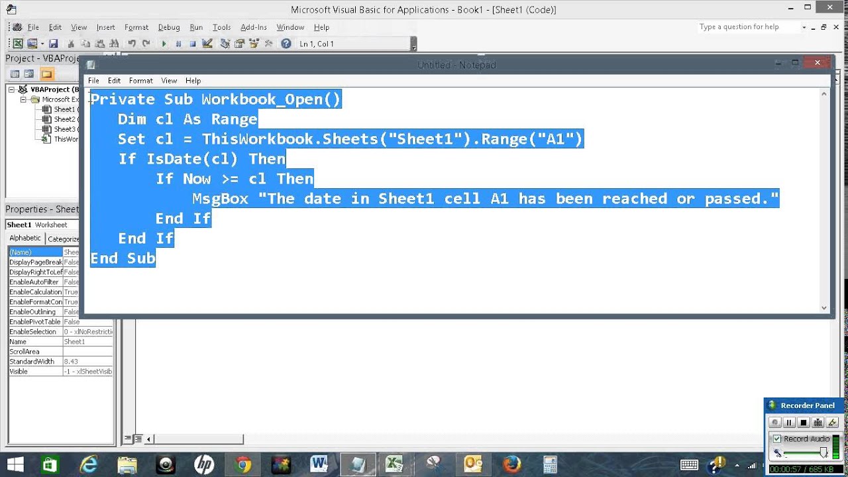
Task: Click pencil annotate button in Recorder Panel
Action: 832,423
